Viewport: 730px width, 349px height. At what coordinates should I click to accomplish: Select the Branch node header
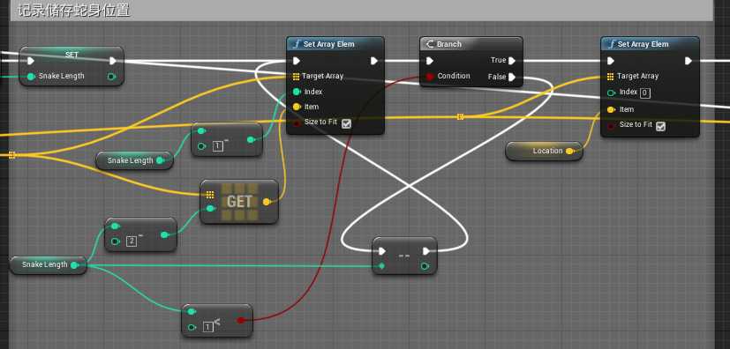click(x=470, y=44)
